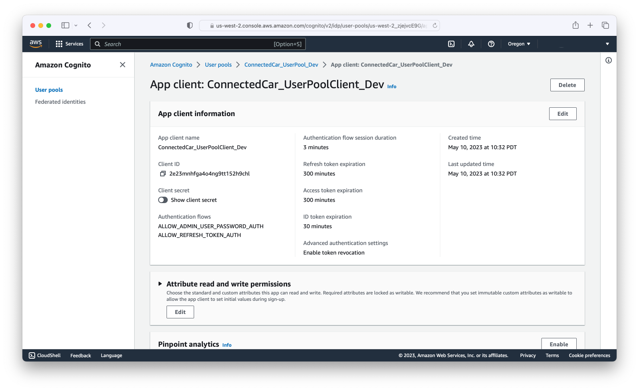Click the Safari sidebar toggle icon
639x391 pixels.
(65, 25)
